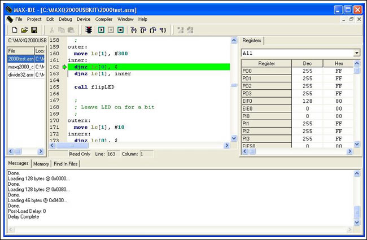The height and width of the screenshot is (240, 367).
Task: Open the Compiler menu
Action: pos(103,19)
